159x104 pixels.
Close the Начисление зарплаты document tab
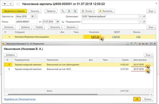156,3
